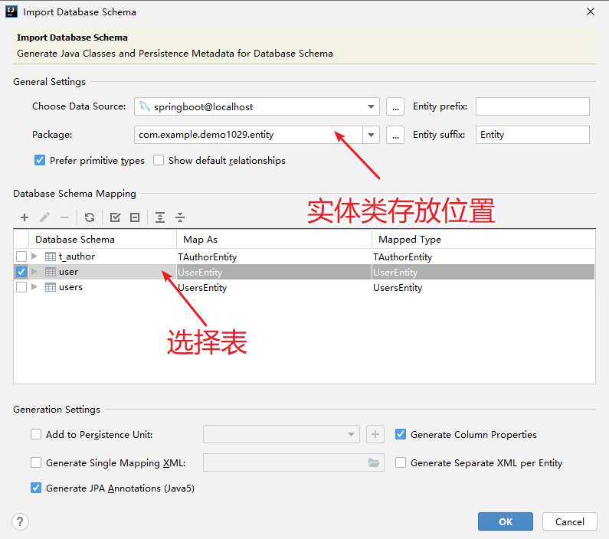The height and width of the screenshot is (539, 609).
Task: Click the Edit pencil toolbar icon
Action: point(44,217)
